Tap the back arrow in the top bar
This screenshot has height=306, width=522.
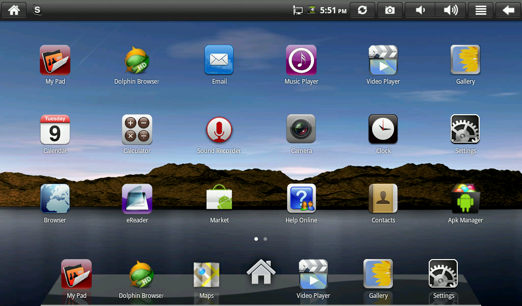[x=508, y=10]
